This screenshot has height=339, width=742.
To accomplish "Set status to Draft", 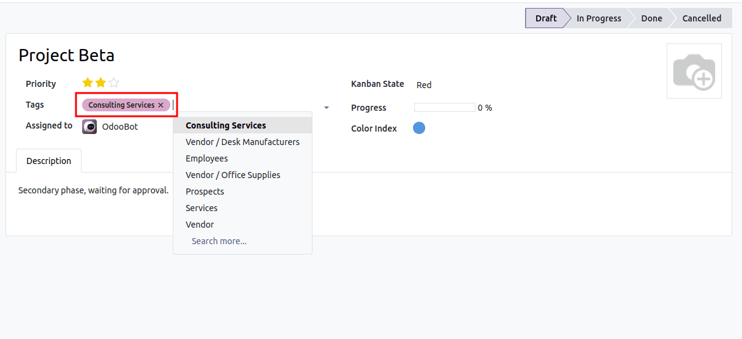I will (x=545, y=18).
